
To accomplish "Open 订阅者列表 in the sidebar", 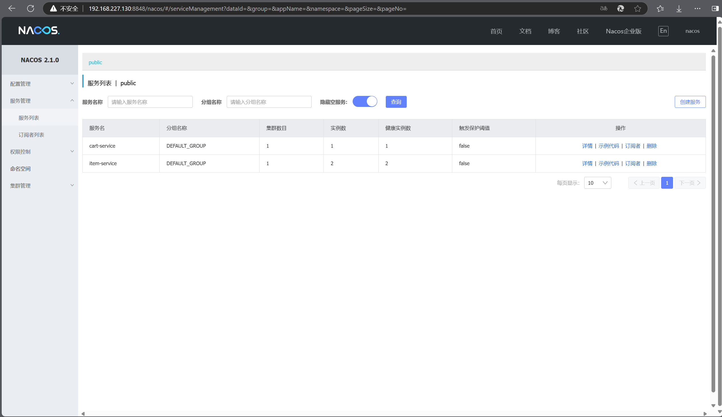I will (x=31, y=135).
